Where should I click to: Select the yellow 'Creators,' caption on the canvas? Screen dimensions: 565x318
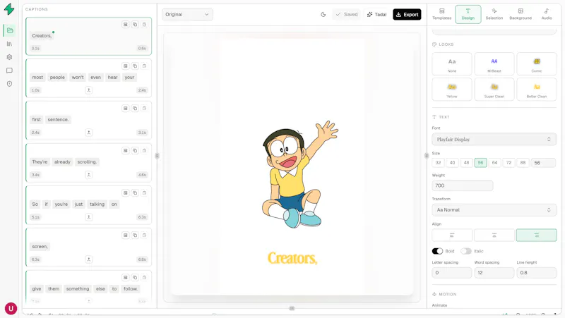click(292, 258)
